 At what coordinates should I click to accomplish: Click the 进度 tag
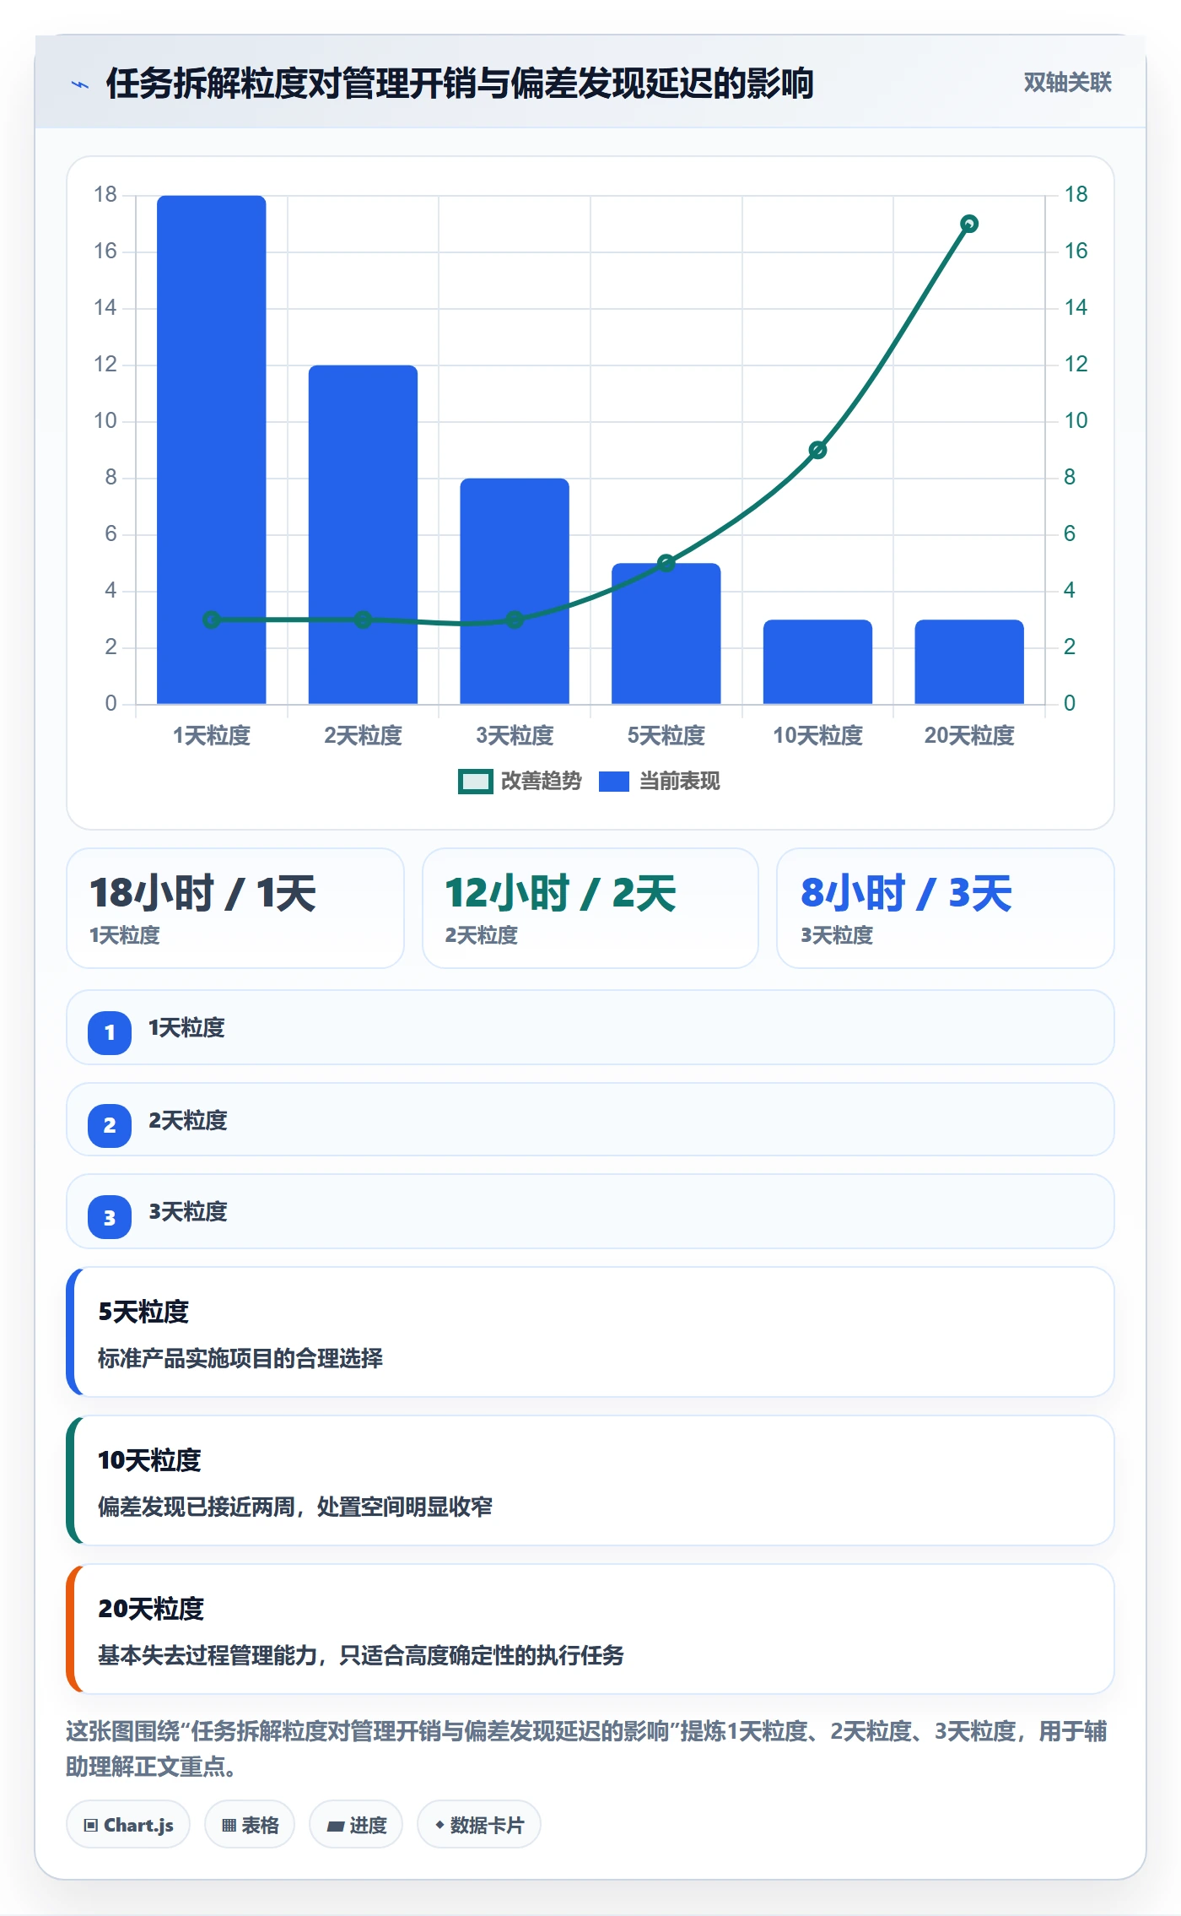356,1825
